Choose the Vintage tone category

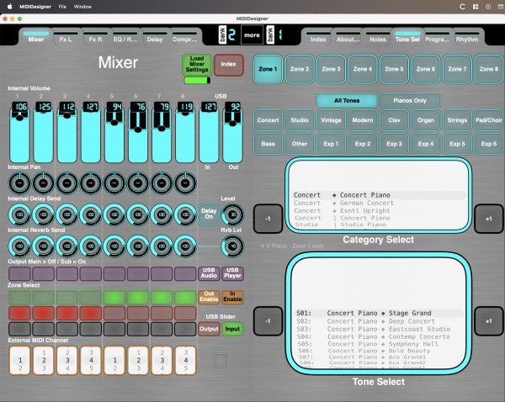click(x=331, y=120)
